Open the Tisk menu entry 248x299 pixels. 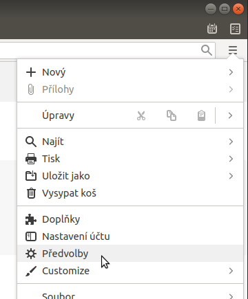point(130,159)
